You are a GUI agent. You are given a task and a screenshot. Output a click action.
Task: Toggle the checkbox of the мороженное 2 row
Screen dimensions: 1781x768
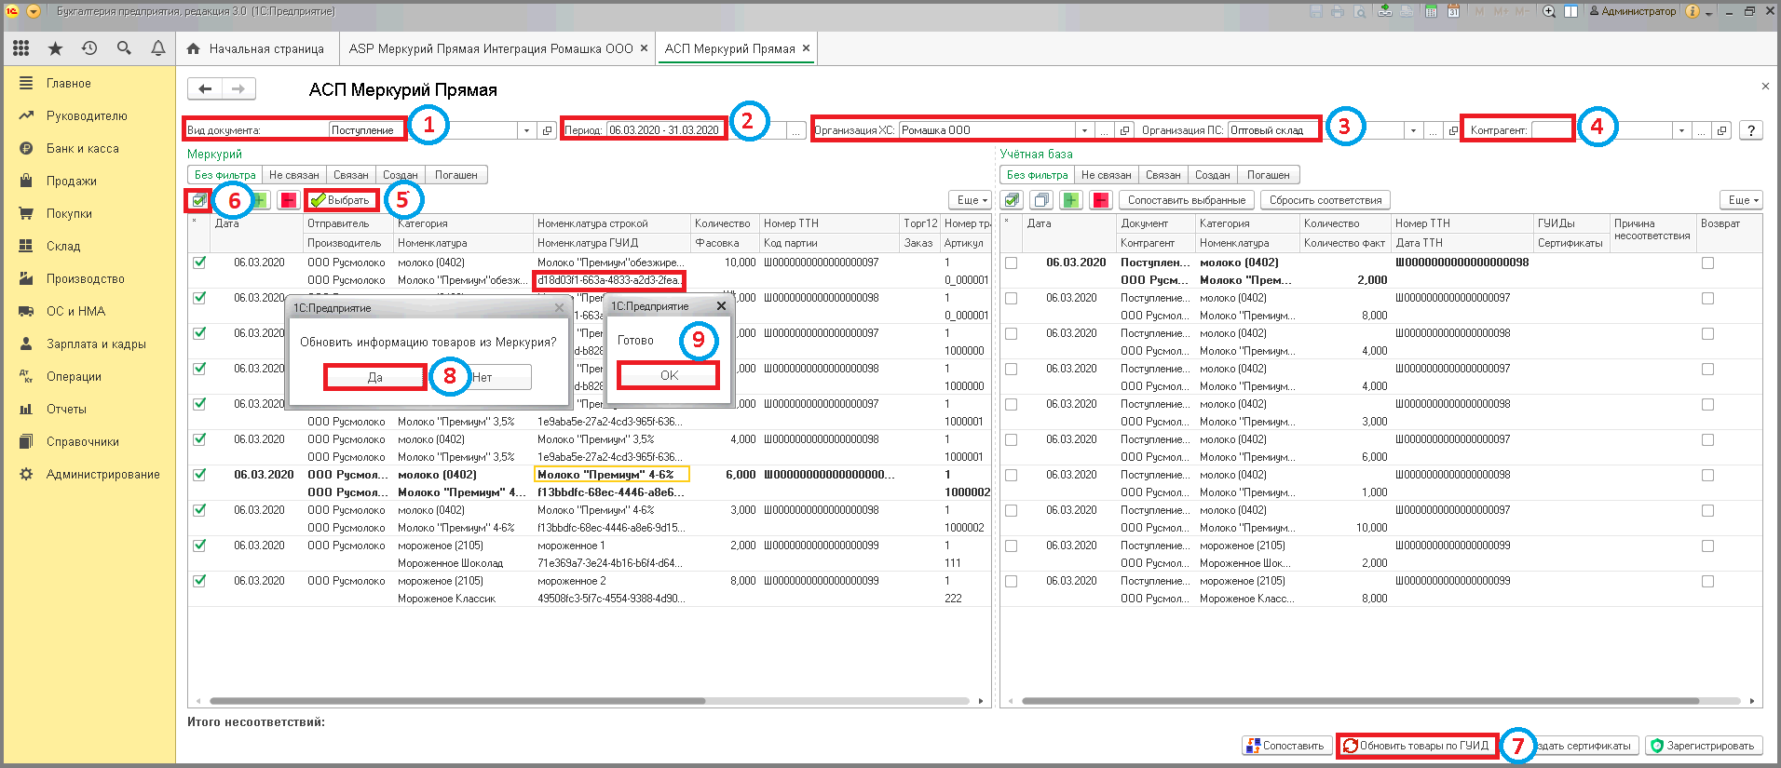coord(199,581)
